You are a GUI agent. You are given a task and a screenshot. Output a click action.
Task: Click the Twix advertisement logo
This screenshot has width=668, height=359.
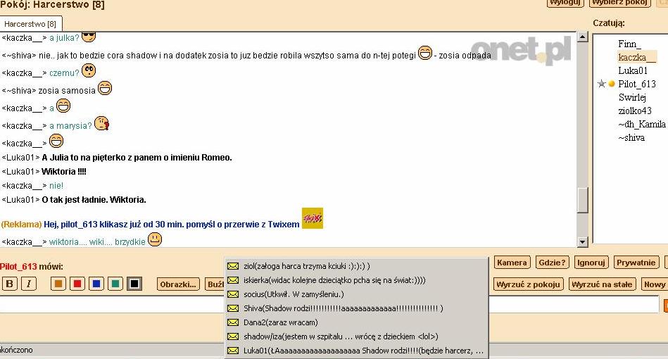312,218
